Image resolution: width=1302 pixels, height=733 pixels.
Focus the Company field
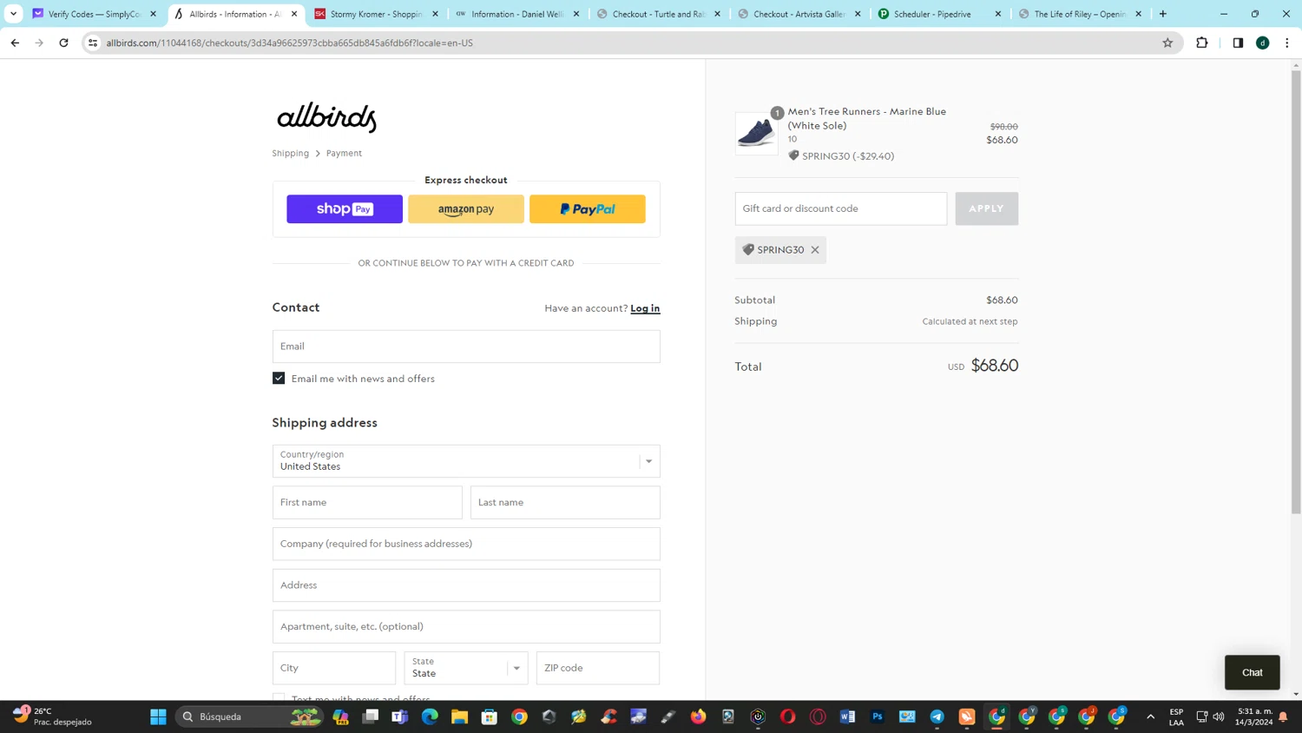click(x=466, y=544)
